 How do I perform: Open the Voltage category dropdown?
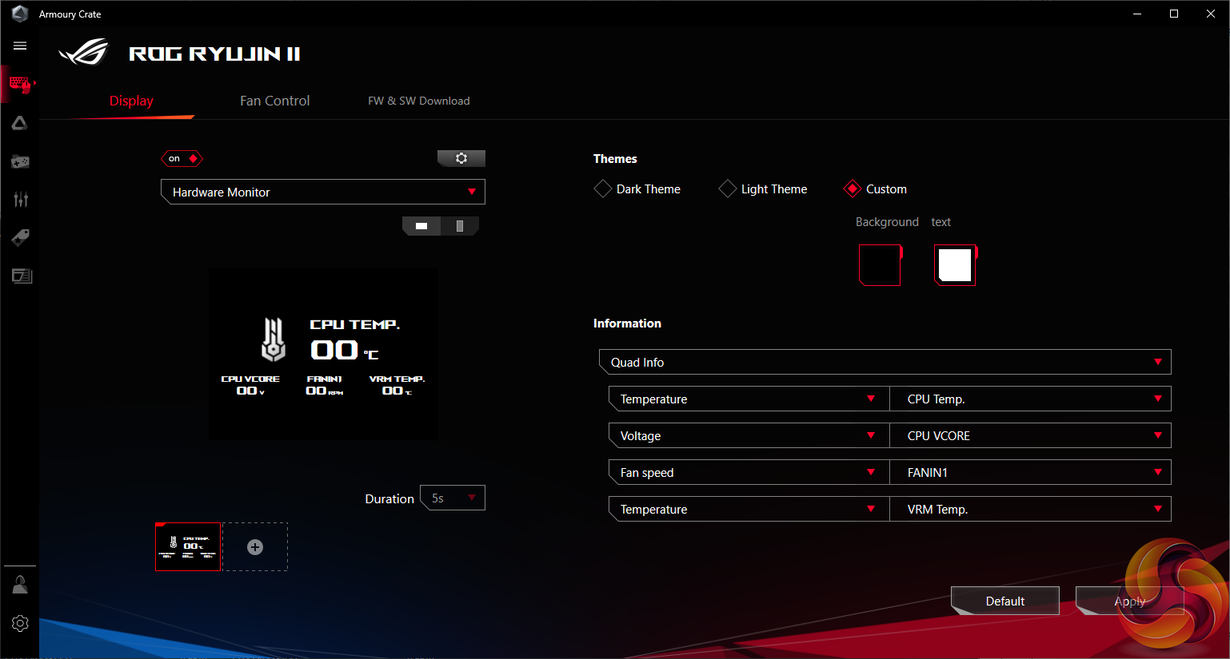[749, 435]
